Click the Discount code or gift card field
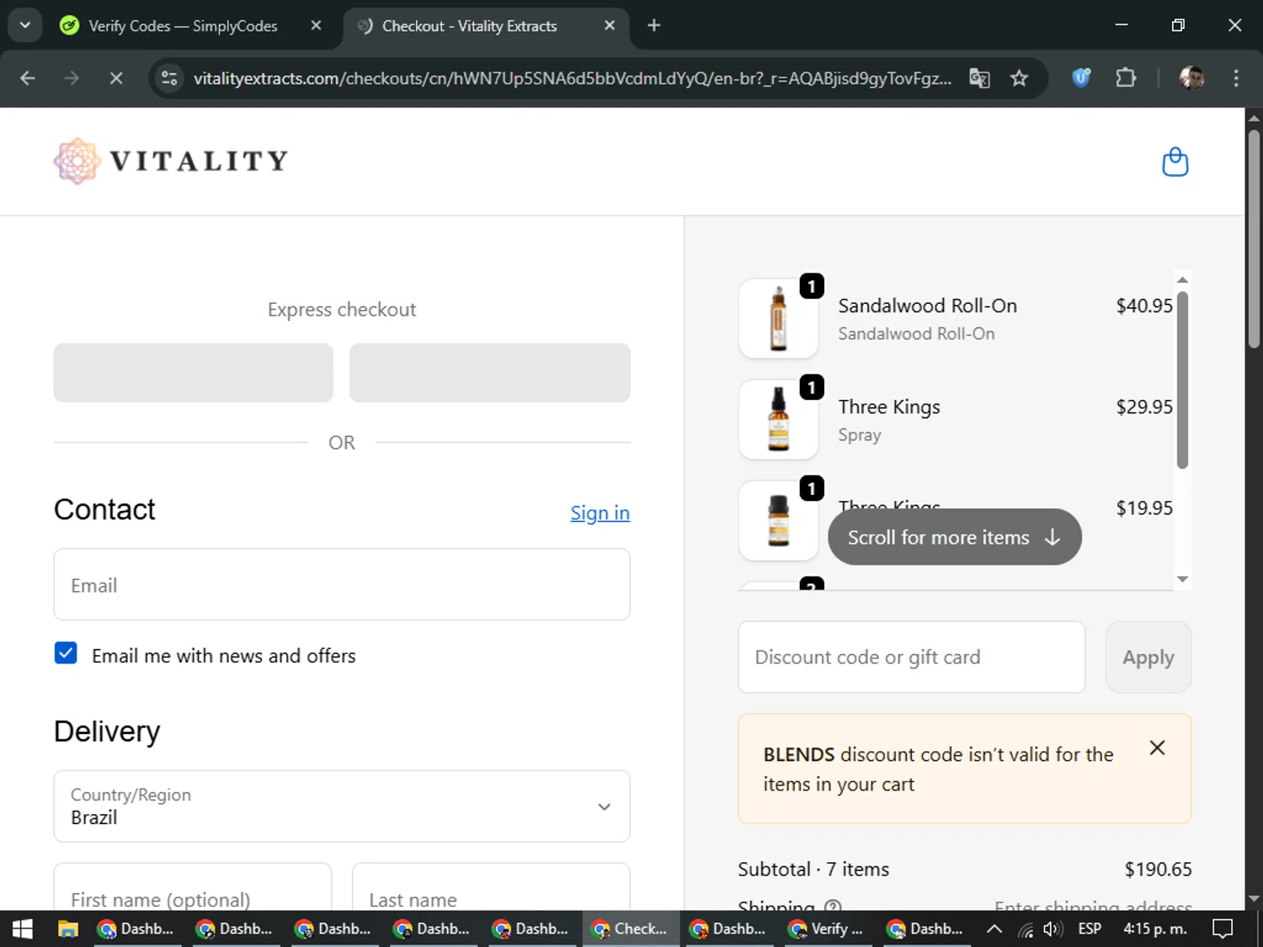Viewport: 1263px width, 947px height. pyautogui.click(x=911, y=657)
